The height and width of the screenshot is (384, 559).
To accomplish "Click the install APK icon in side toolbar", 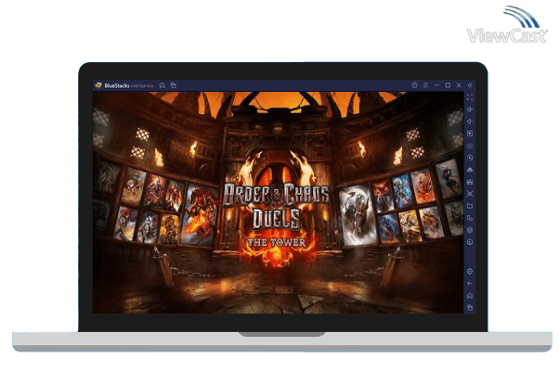I will pyautogui.click(x=470, y=182).
